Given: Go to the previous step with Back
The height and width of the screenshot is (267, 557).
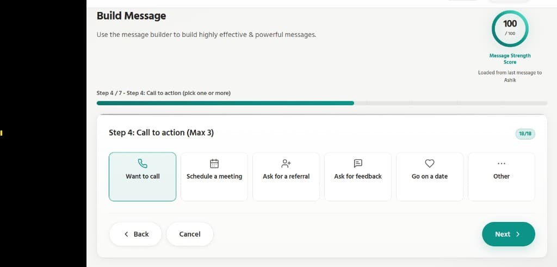Looking at the screenshot, I should click(135, 234).
